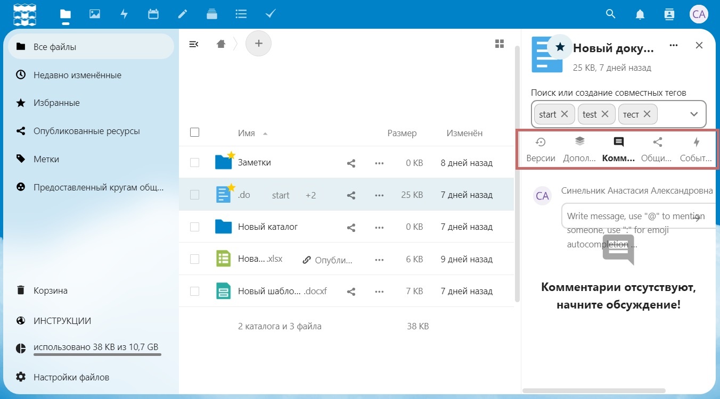This screenshot has width=720, height=399.
Task: Check the box for Новый каталог
Action: point(194,227)
